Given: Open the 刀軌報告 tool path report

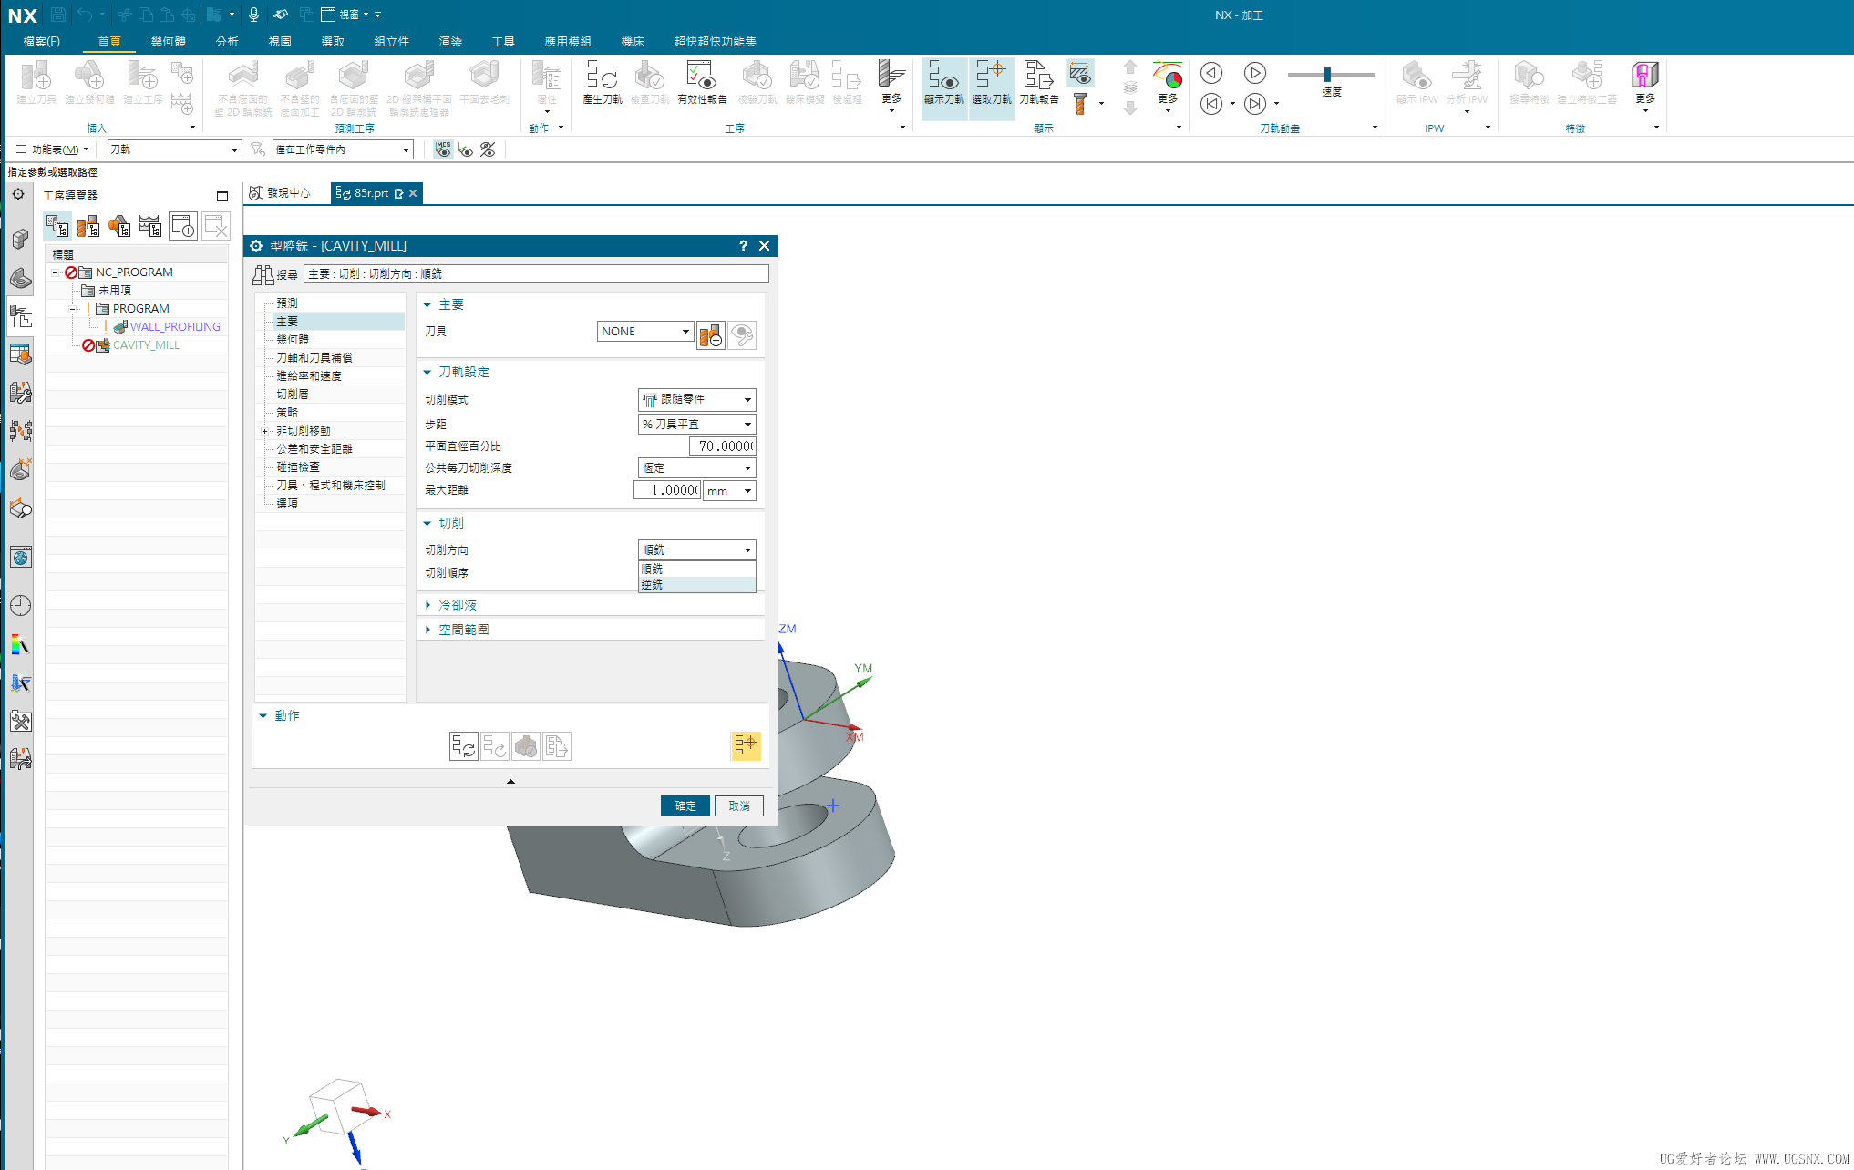Looking at the screenshot, I should click(1038, 82).
